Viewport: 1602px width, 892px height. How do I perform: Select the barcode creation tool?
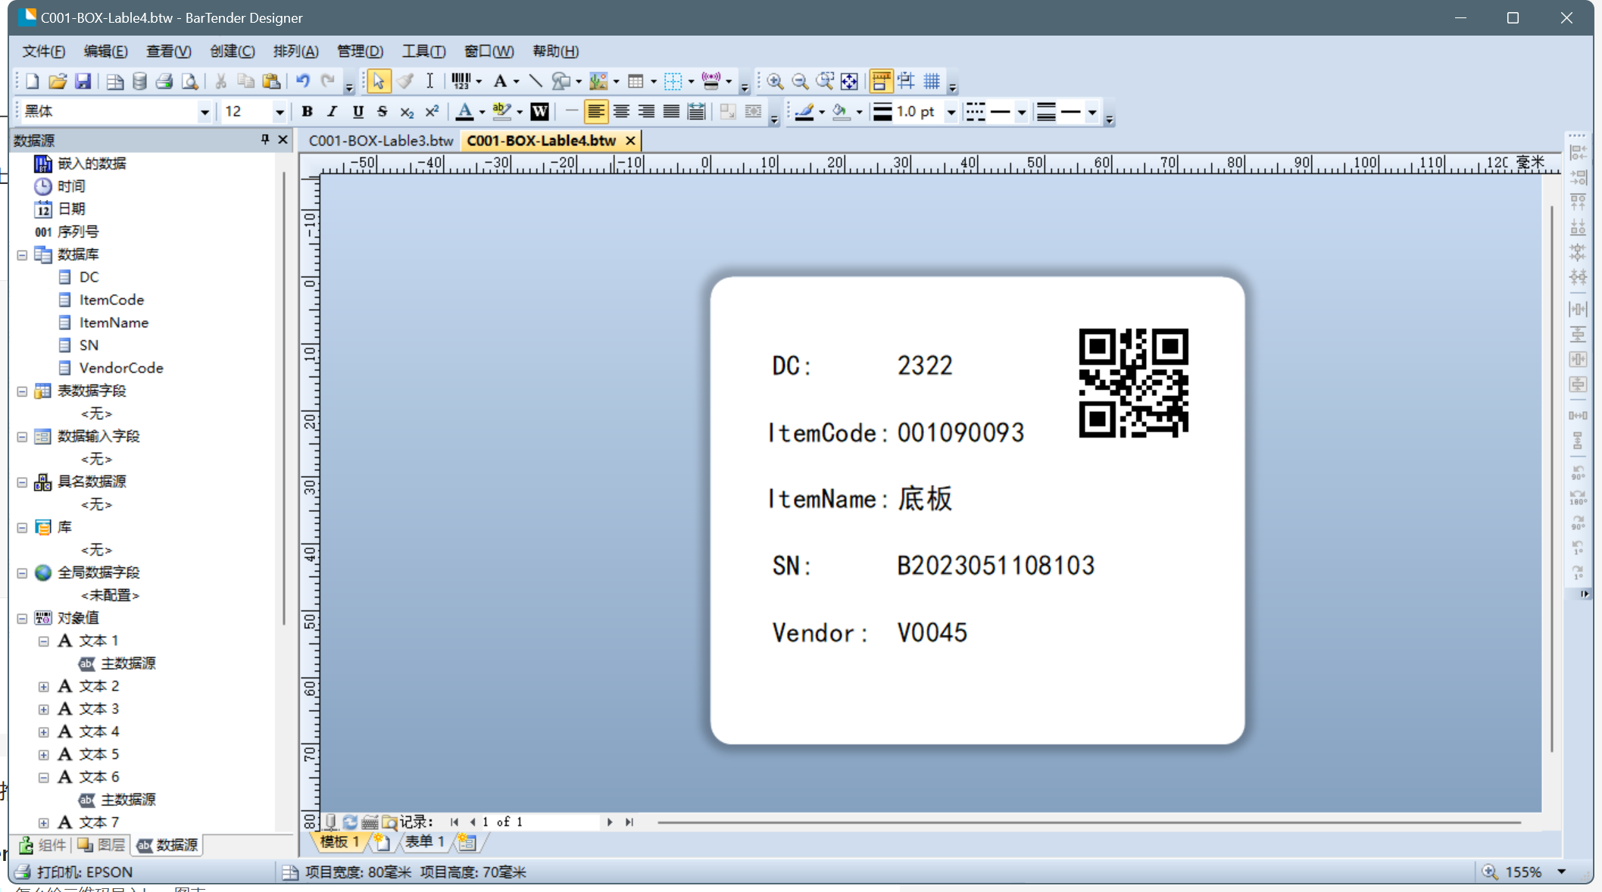click(461, 81)
